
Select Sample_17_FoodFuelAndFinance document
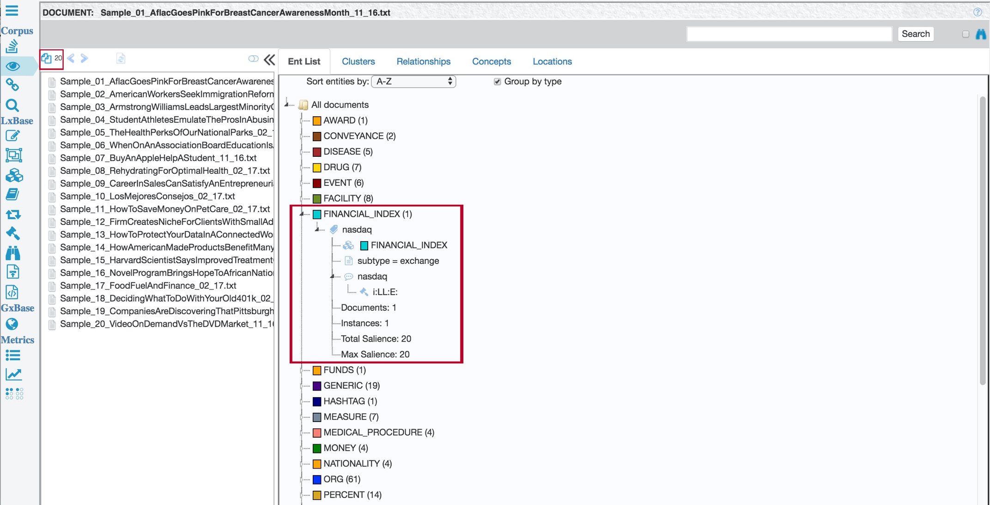[148, 285]
